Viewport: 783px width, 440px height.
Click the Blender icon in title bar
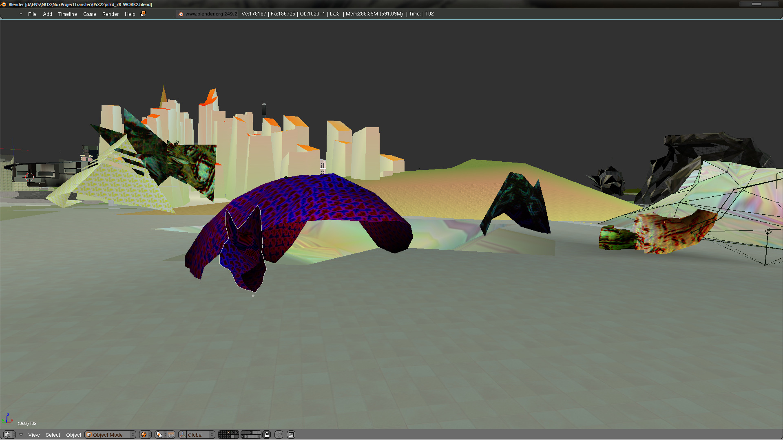click(4, 4)
